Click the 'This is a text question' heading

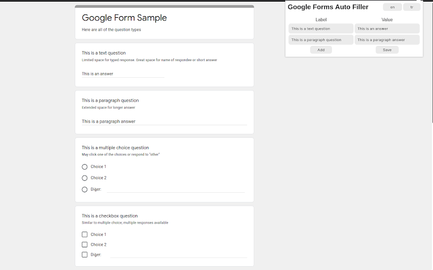[103, 53]
